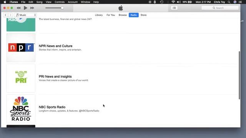Click the volume slider knob
Image resolution: width=246 pixels, height=138 pixels.
(x=62, y=8)
